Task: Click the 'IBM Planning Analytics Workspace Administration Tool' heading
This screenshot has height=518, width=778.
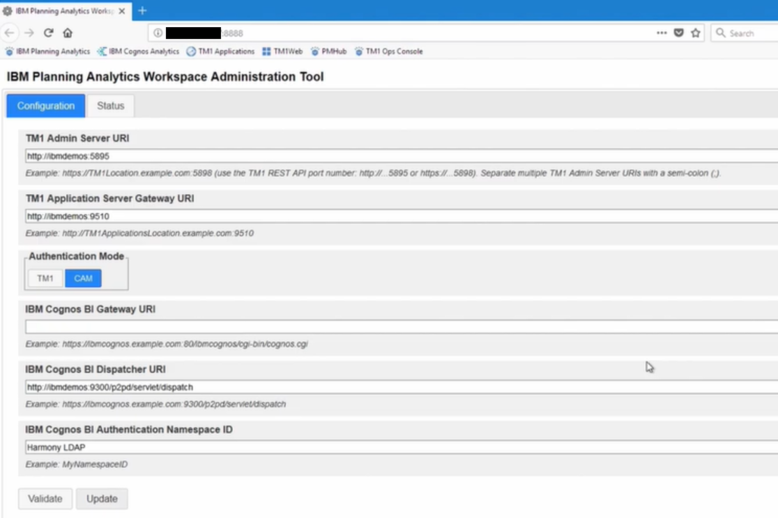Action: coord(165,77)
